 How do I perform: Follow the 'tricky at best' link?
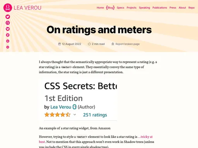coord(96,139)
